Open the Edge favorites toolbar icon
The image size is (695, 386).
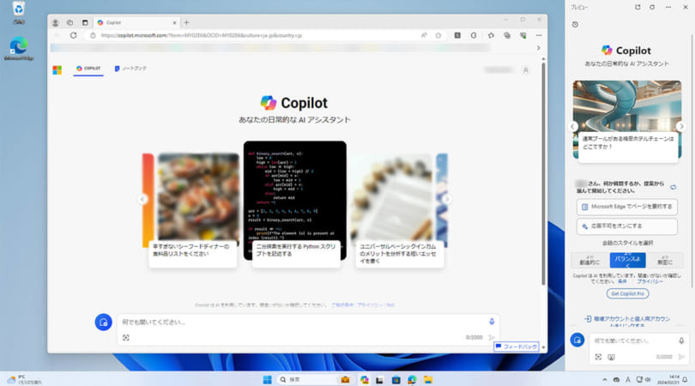tap(491, 35)
